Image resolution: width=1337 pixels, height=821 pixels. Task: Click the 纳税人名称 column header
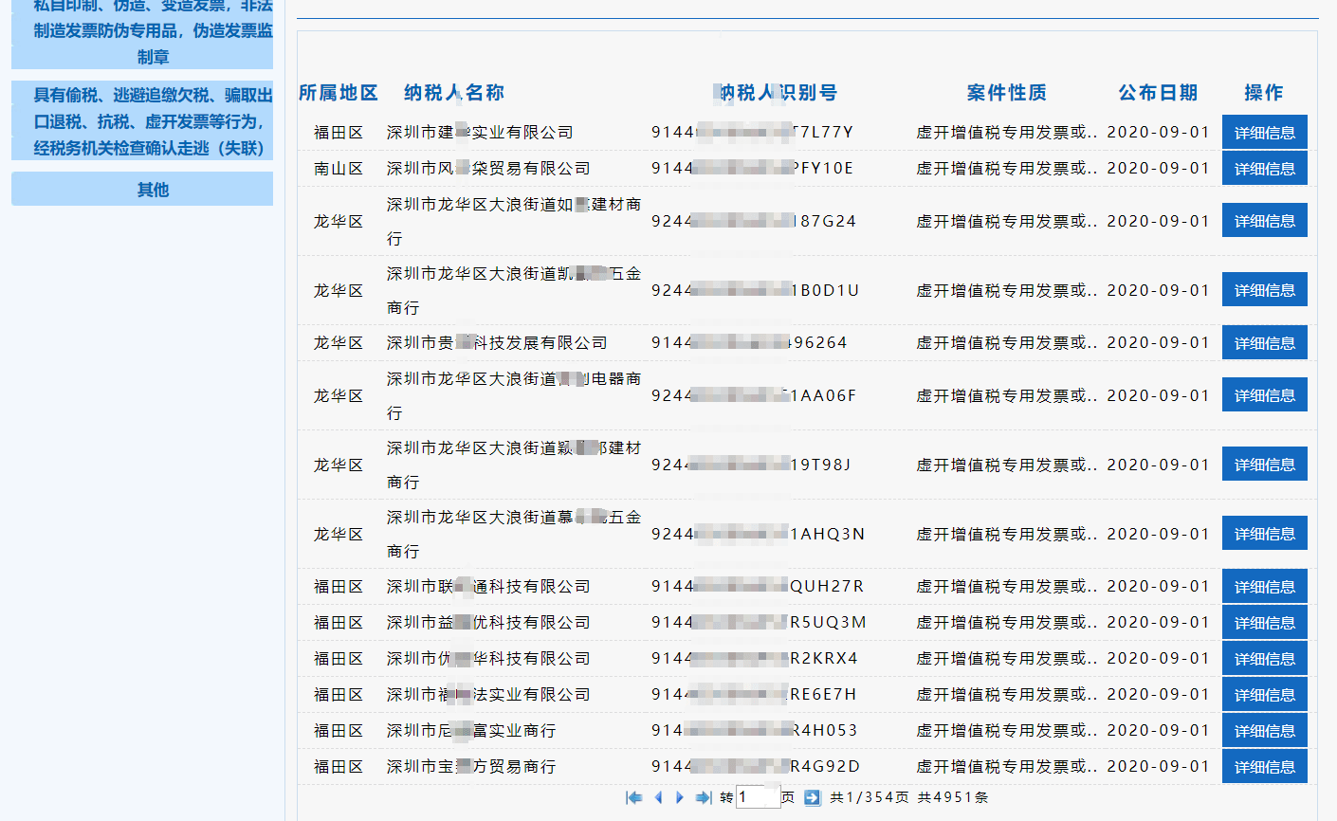pyautogui.click(x=454, y=93)
